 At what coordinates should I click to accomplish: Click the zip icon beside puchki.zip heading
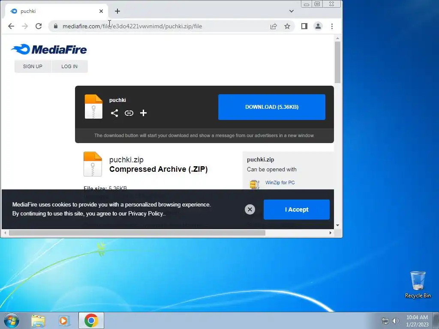(93, 164)
